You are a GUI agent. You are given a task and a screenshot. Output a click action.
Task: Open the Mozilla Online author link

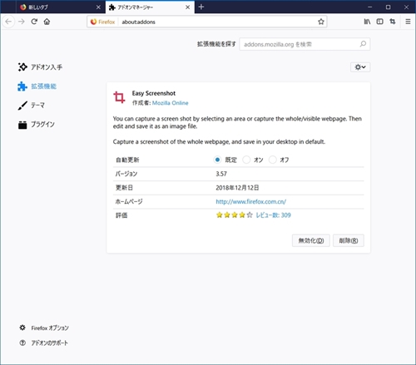pos(171,103)
